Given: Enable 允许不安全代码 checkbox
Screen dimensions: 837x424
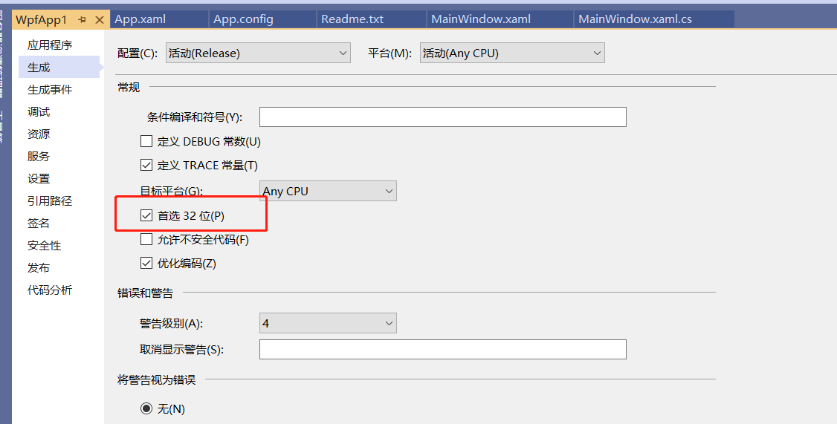Looking at the screenshot, I should point(146,240).
